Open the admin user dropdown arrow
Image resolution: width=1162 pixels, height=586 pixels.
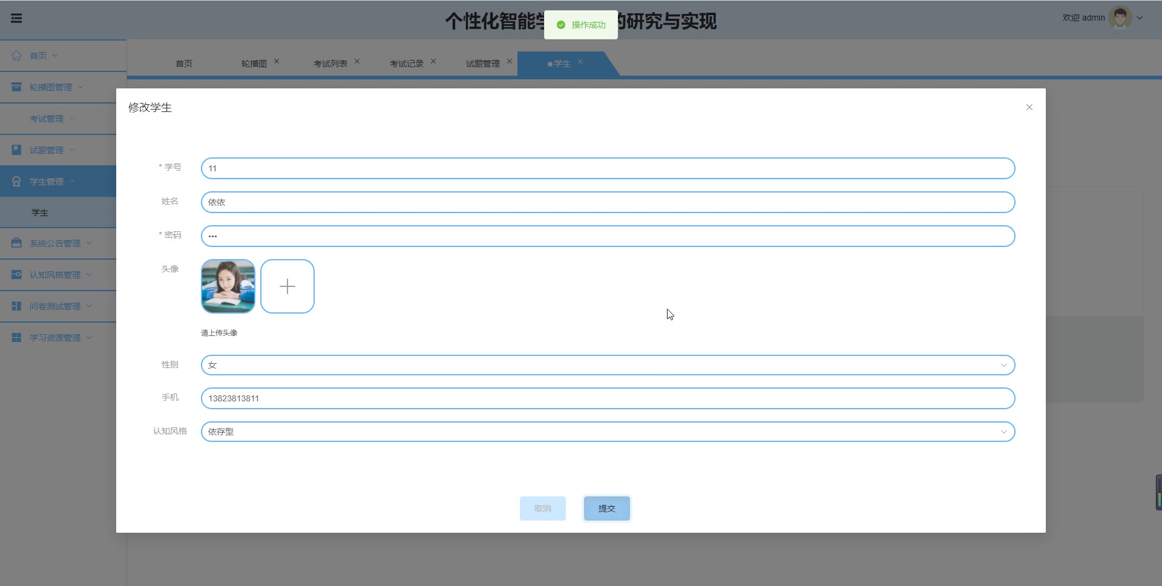(1140, 18)
